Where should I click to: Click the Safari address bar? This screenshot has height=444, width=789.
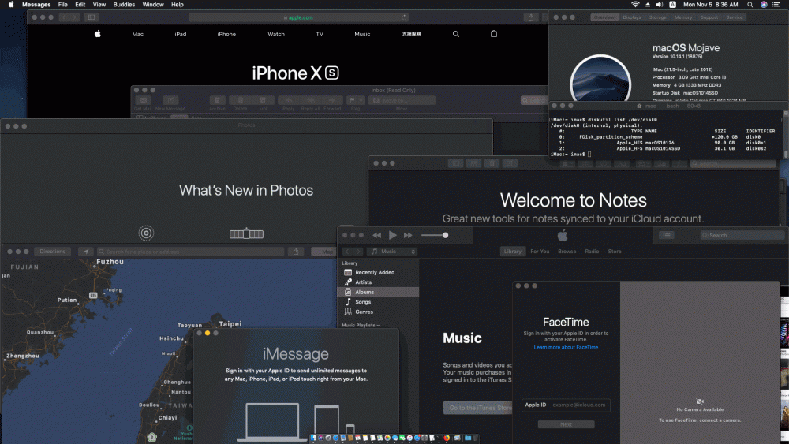coord(298,17)
